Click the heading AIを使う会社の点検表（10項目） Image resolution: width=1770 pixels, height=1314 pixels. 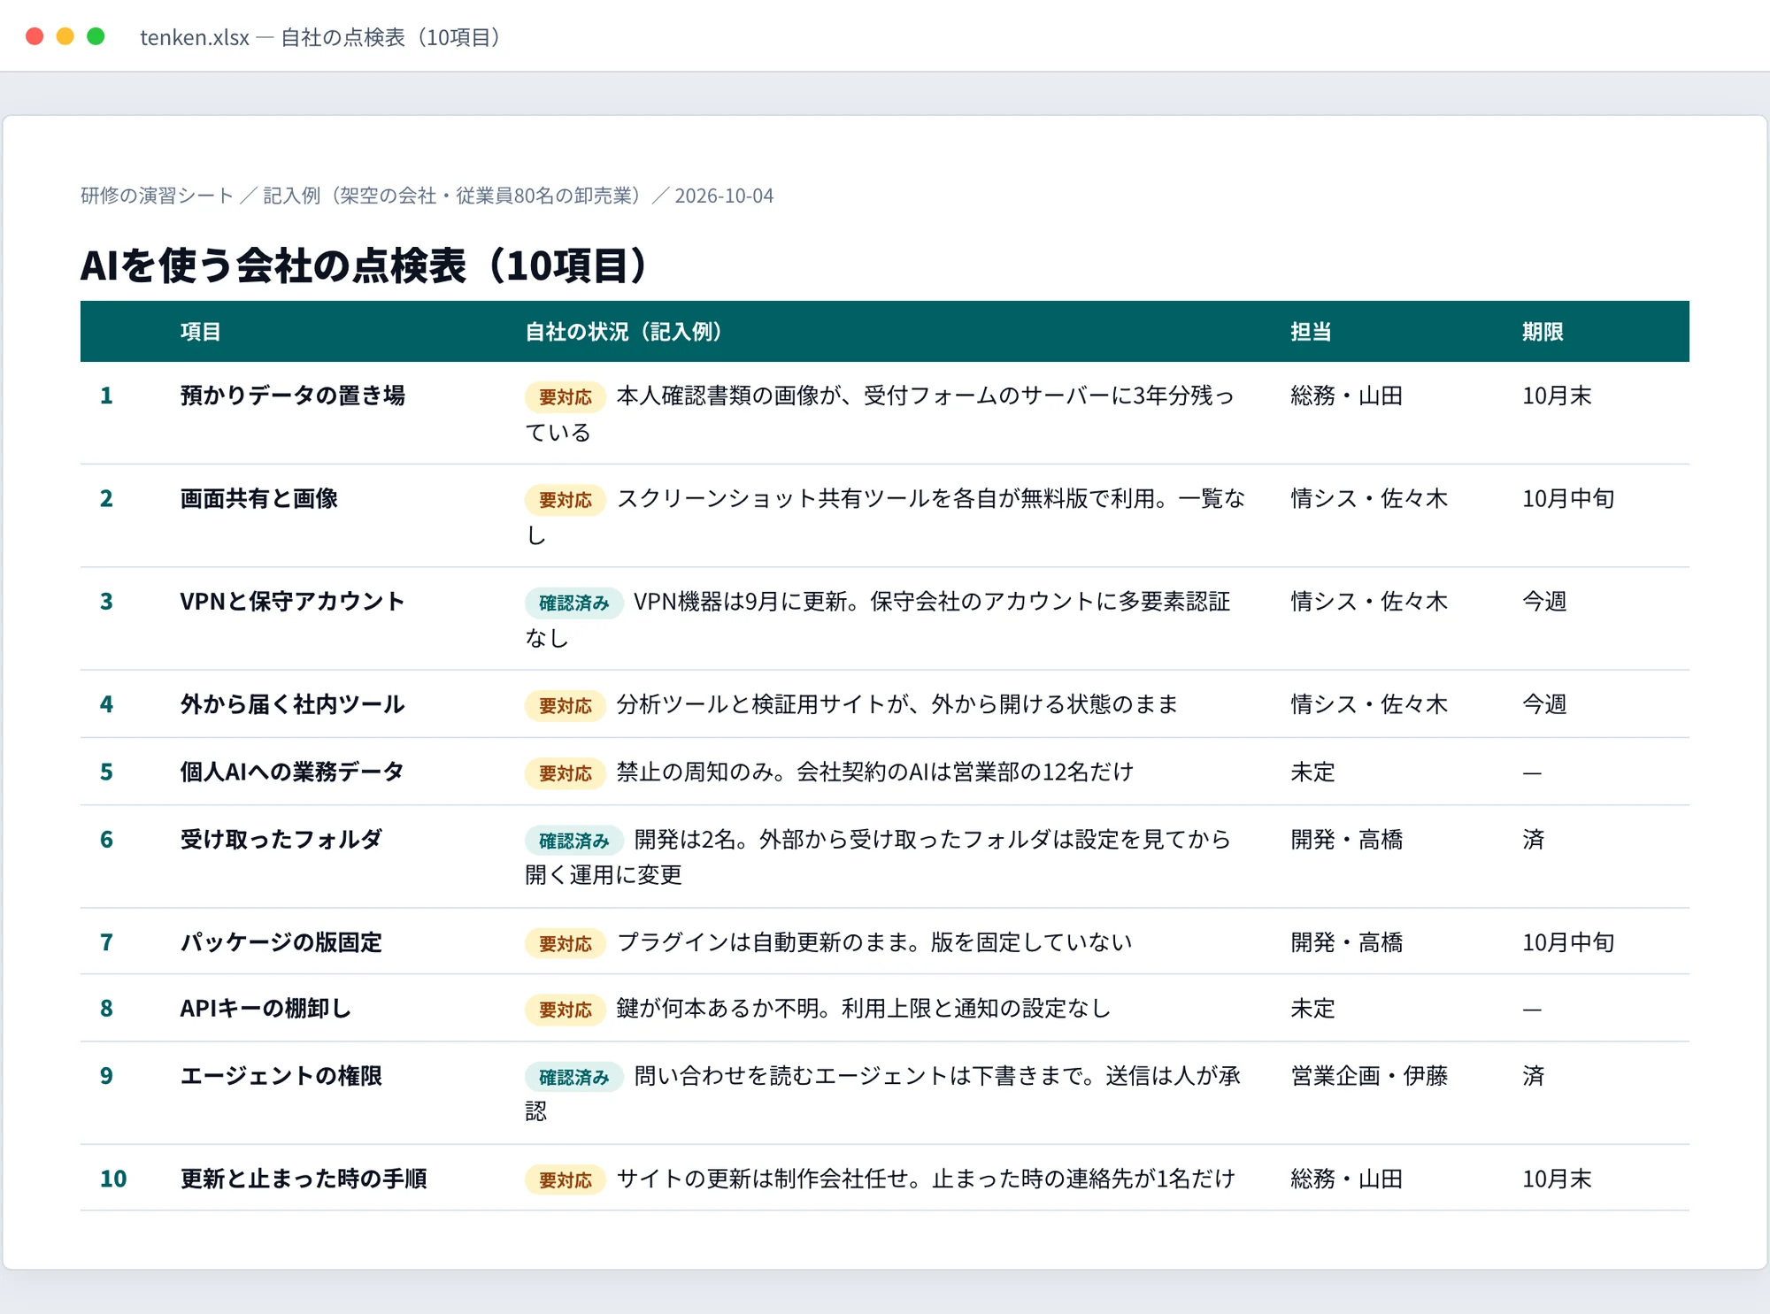coord(369,265)
